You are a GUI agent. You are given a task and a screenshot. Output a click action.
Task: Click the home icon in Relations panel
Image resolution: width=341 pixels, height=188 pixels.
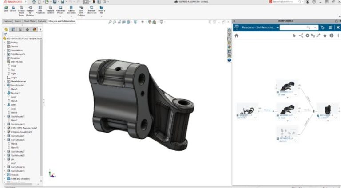(237, 35)
